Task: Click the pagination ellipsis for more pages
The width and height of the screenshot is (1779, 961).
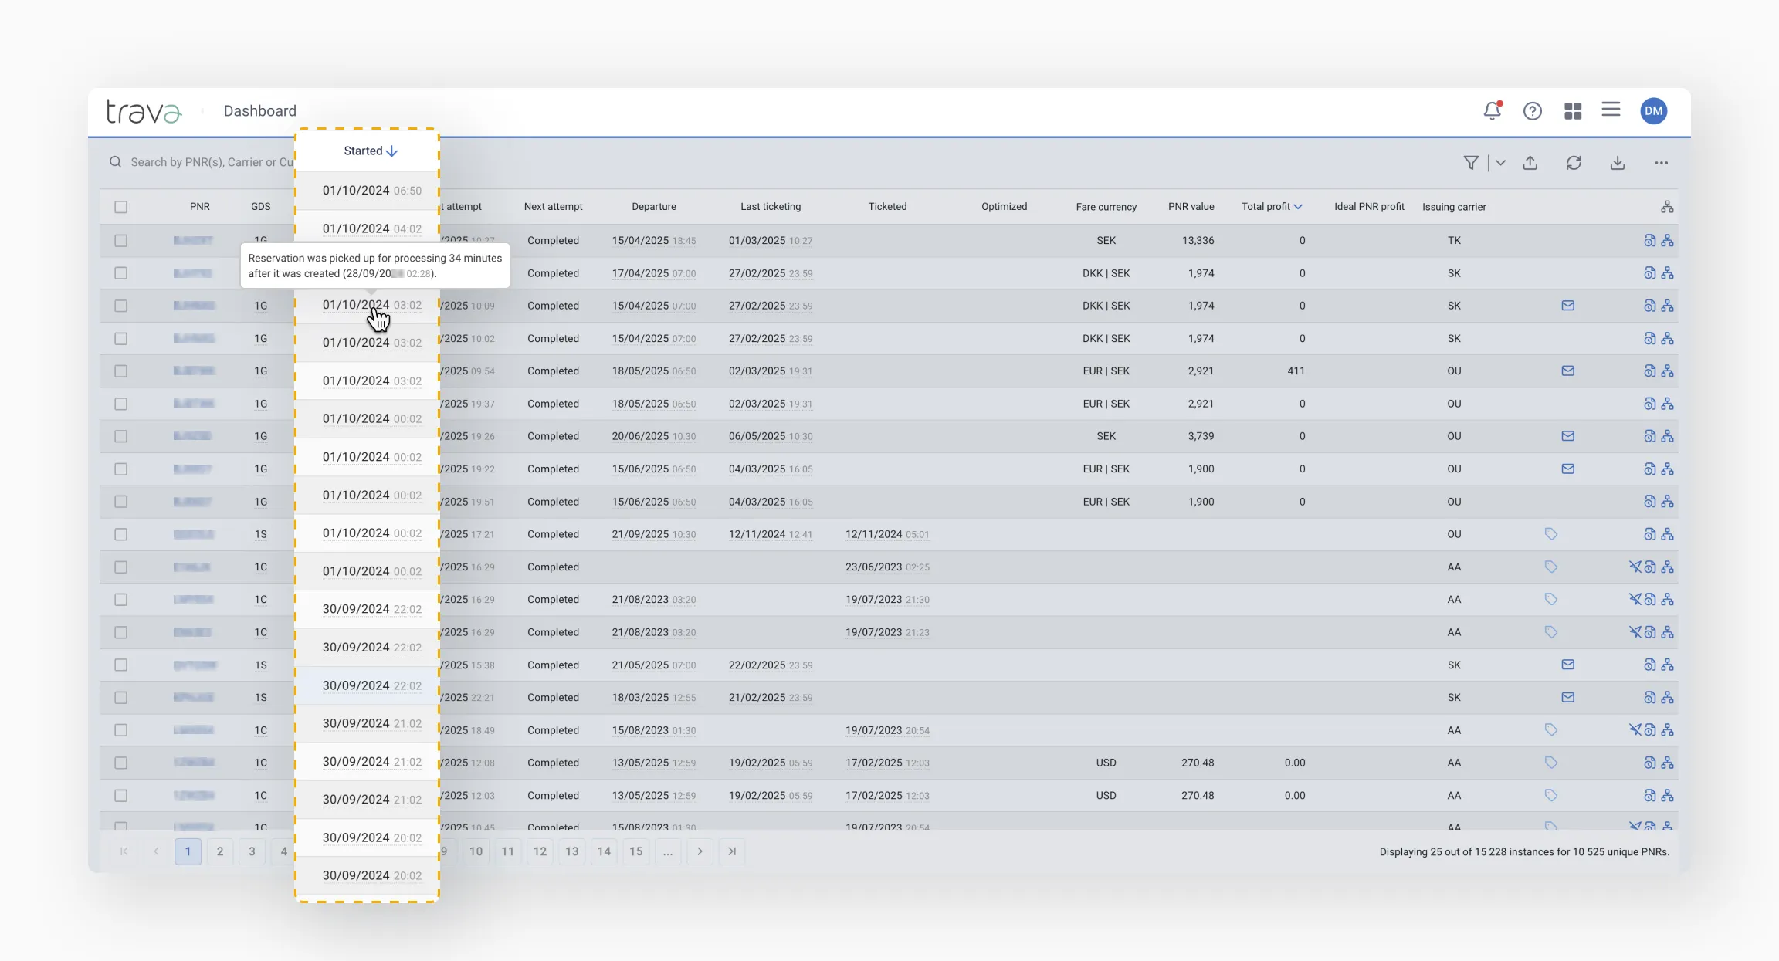Action: coord(668,851)
